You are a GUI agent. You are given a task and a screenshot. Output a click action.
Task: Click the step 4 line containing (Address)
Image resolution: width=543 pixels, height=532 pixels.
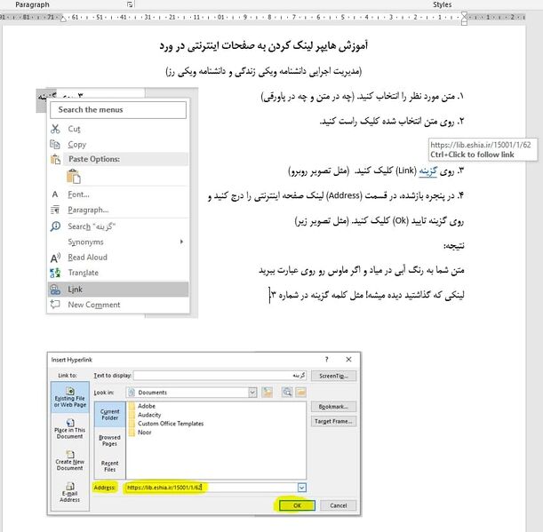pyautogui.click(x=336, y=196)
